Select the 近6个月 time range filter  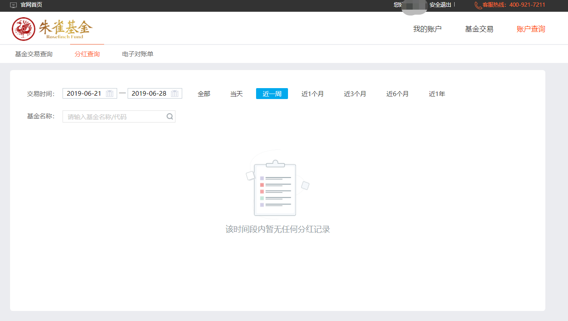[x=398, y=94]
